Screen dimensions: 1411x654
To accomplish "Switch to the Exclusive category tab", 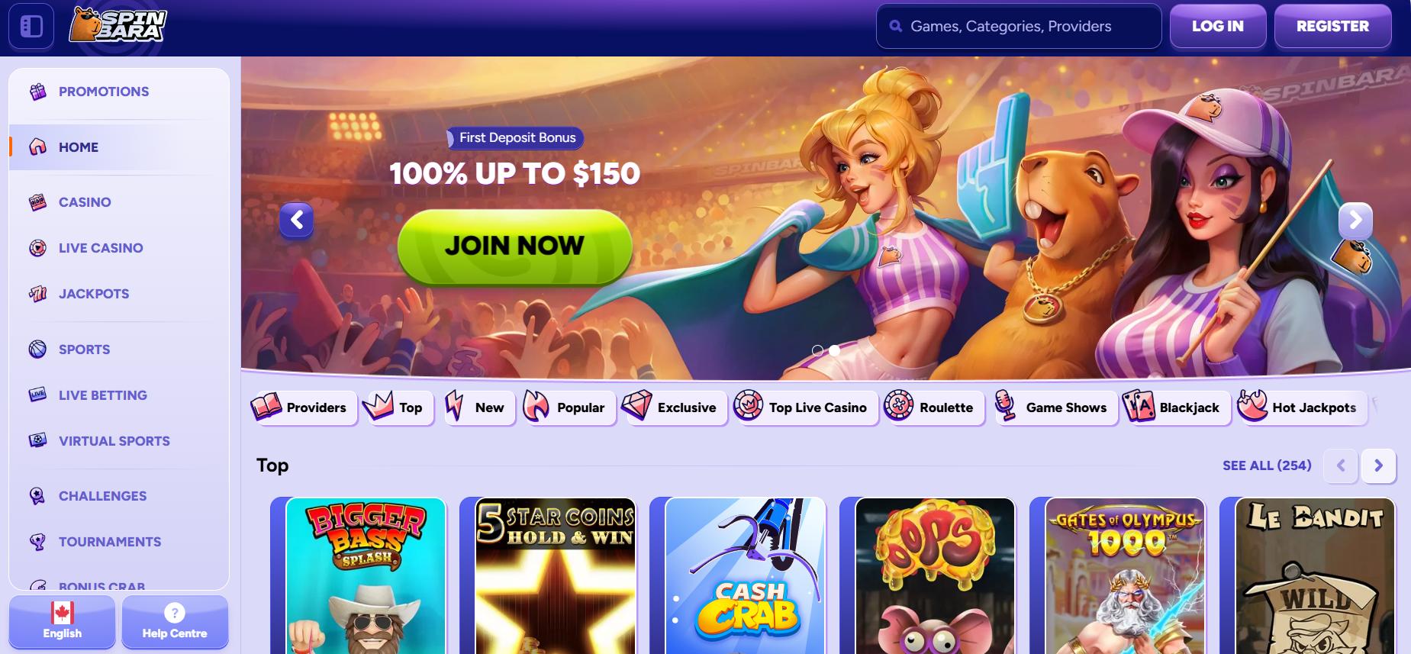I will 674,408.
